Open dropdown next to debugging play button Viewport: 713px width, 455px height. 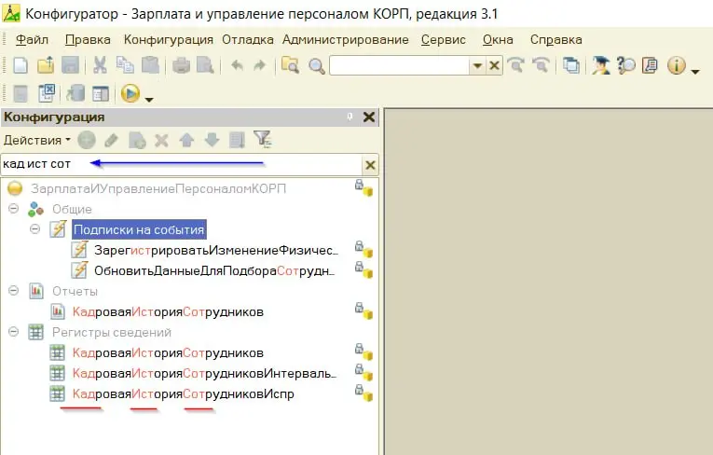[x=149, y=99]
